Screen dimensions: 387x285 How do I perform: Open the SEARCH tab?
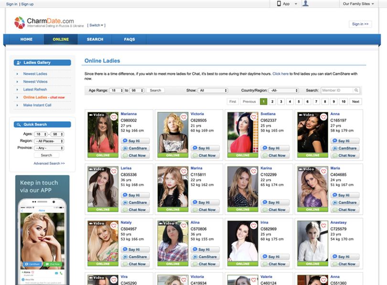[x=95, y=39]
